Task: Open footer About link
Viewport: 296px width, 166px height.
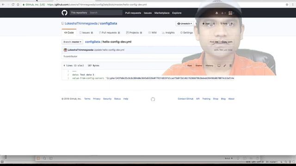Action: pos(231,99)
